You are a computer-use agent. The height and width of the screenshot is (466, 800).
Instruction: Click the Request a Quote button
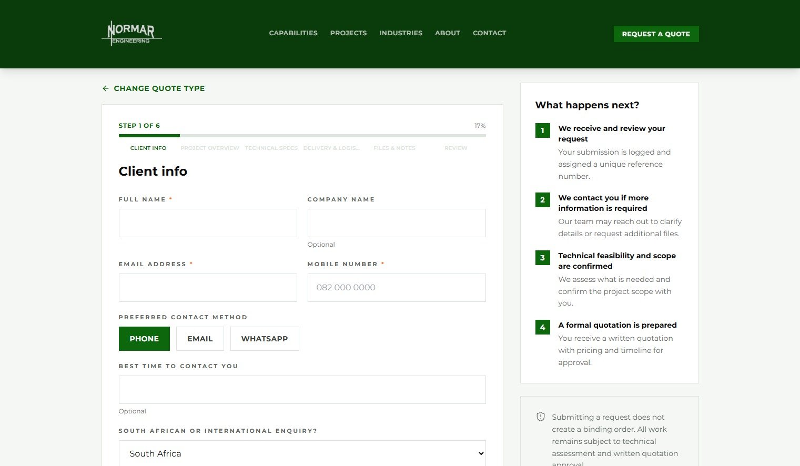coord(656,34)
